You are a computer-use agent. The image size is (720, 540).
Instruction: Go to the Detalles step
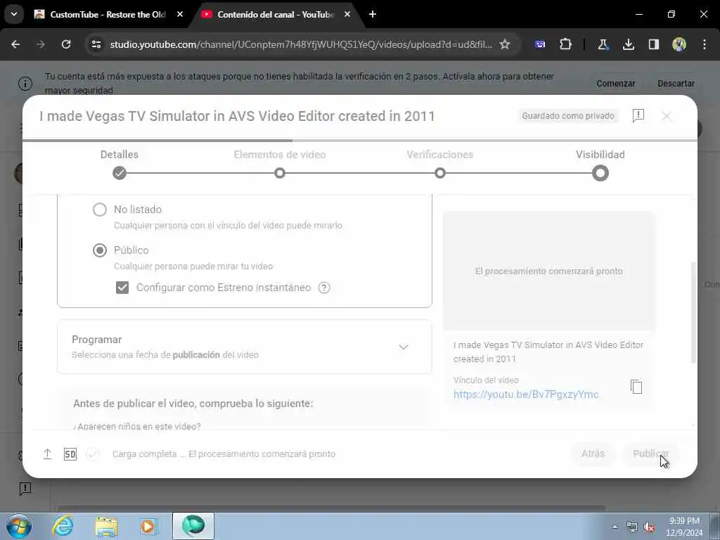pyautogui.click(x=120, y=173)
